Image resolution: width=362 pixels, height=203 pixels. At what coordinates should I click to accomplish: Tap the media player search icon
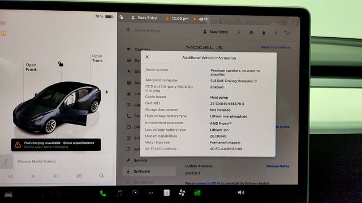point(101,176)
